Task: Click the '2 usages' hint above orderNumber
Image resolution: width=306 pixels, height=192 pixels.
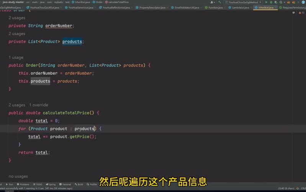Action: coord(17,18)
